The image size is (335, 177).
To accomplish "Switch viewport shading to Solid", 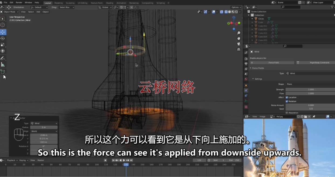I will click(230, 12).
